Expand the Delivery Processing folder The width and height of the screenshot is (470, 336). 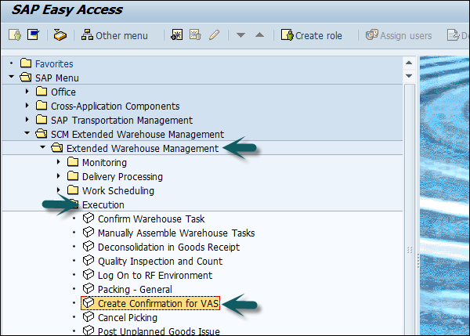[58, 177]
